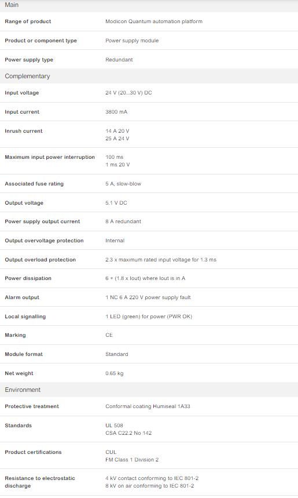Screen dimensions: 298x498
Task: Click the 5 A slow-blow fuse value
Action: 123,184
